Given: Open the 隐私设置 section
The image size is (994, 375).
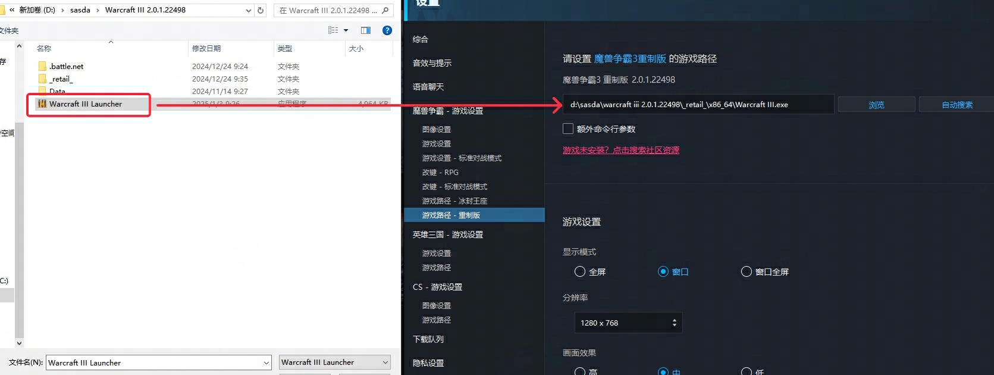Looking at the screenshot, I should click(428, 363).
